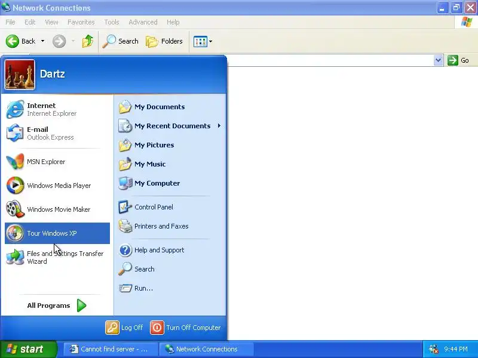Click Dartz user account picture
Viewport: 478px width, 358px height.
[20, 75]
